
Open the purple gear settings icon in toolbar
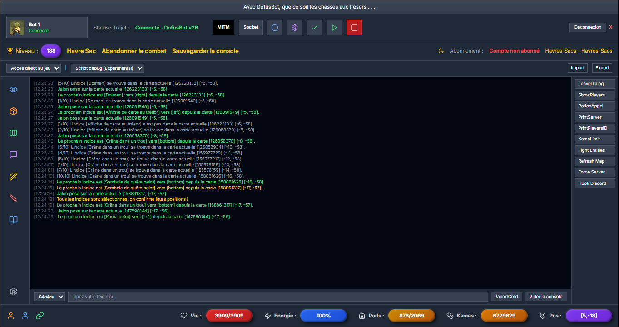(x=294, y=28)
